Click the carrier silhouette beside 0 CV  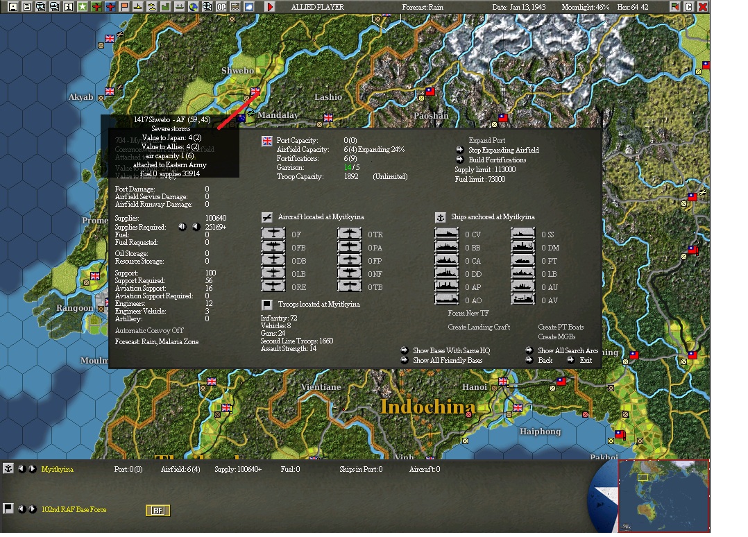(447, 234)
